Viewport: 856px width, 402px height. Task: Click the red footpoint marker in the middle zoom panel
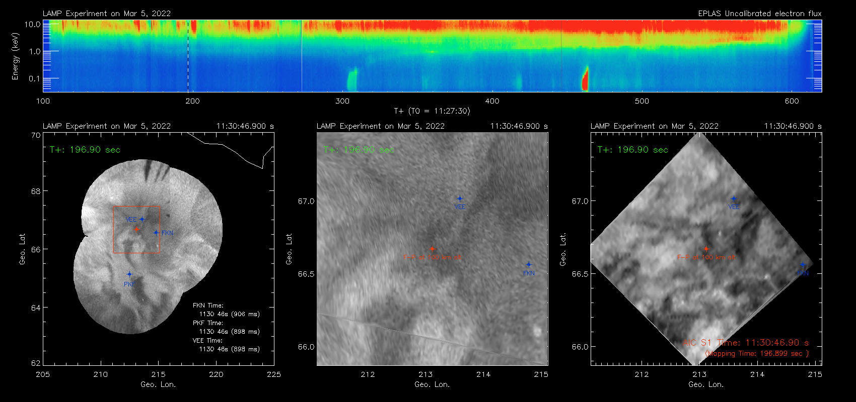click(432, 249)
